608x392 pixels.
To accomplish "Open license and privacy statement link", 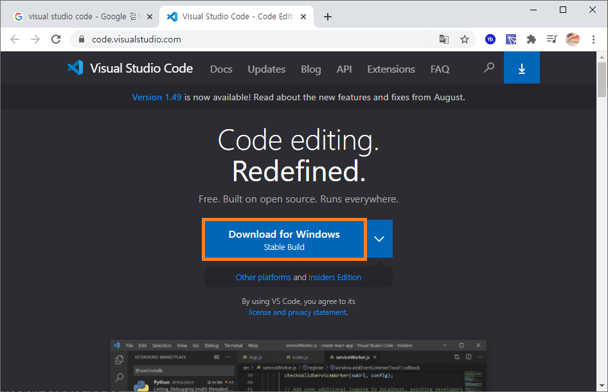I will [298, 312].
